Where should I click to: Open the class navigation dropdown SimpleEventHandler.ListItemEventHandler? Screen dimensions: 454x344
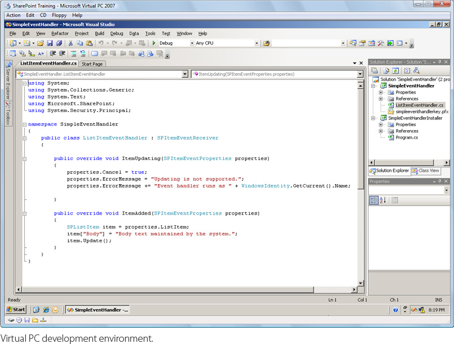point(185,74)
